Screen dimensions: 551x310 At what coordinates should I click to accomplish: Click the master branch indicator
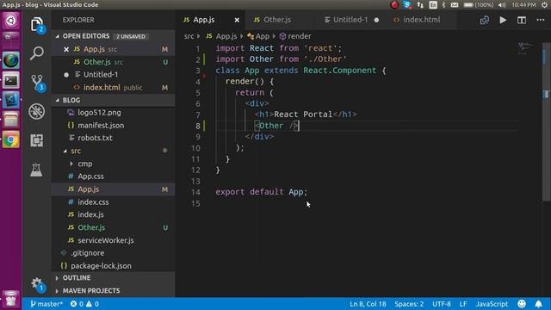click(46, 304)
